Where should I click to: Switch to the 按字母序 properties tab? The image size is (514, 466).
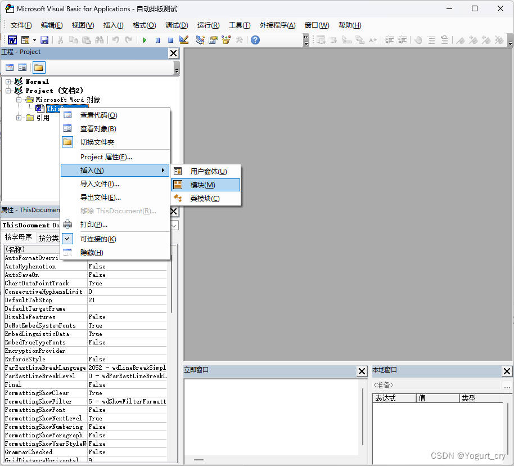[19, 238]
